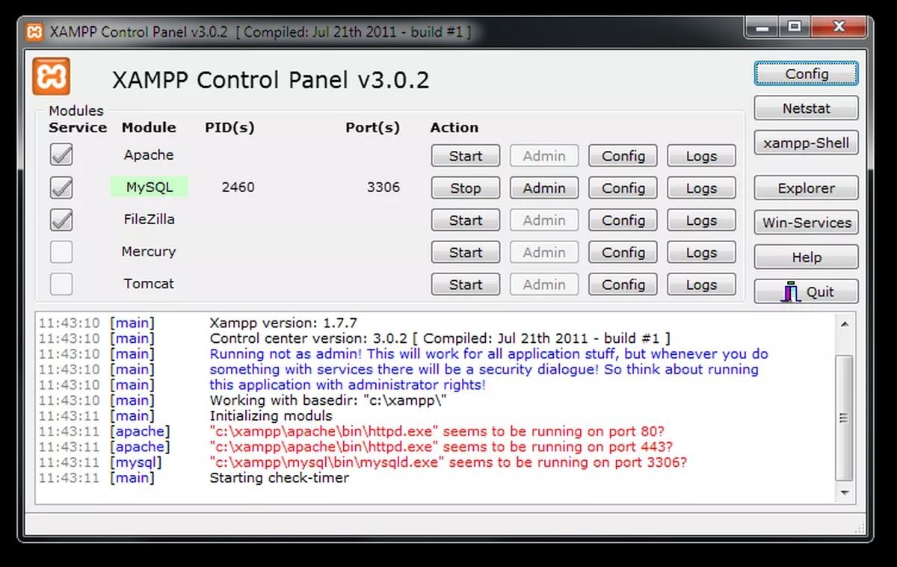View Mercury Logs
This screenshot has height=567, width=897.
pos(701,252)
